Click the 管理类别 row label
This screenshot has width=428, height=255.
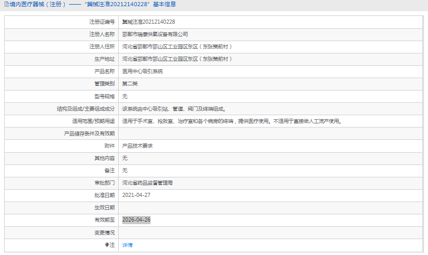click(104, 84)
